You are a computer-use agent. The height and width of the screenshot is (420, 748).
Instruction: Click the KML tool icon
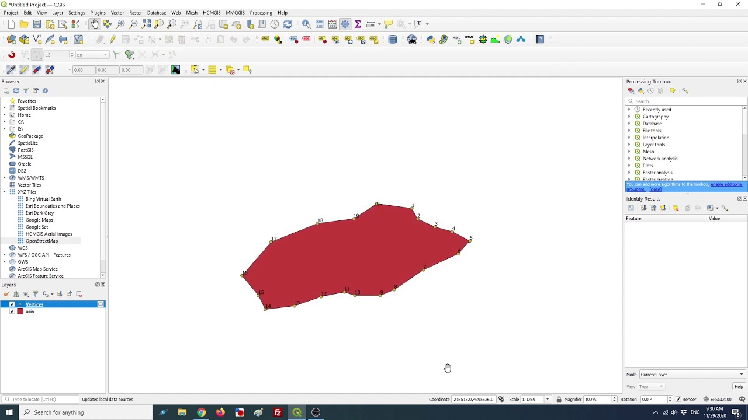tap(456, 40)
